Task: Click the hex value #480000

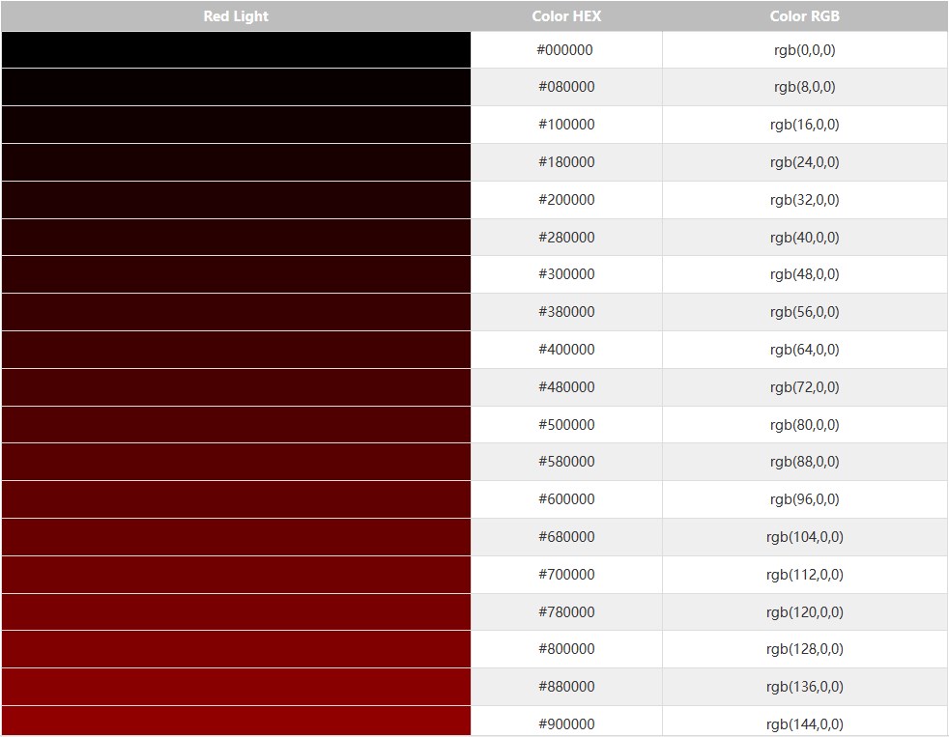Action: click(566, 386)
